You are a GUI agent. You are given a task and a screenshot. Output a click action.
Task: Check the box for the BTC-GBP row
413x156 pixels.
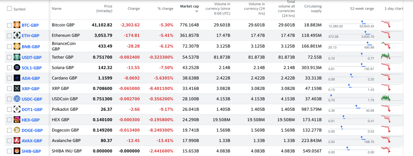9,25
